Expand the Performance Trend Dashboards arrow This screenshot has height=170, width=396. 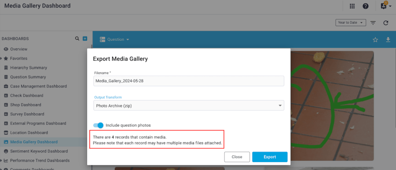[1, 160]
